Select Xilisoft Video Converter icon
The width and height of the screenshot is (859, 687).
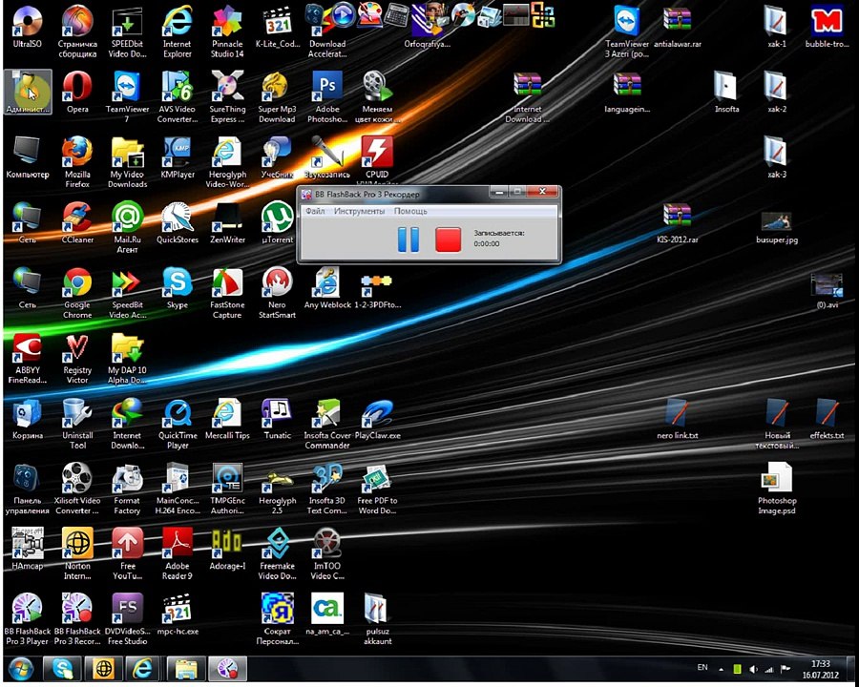coord(77,489)
